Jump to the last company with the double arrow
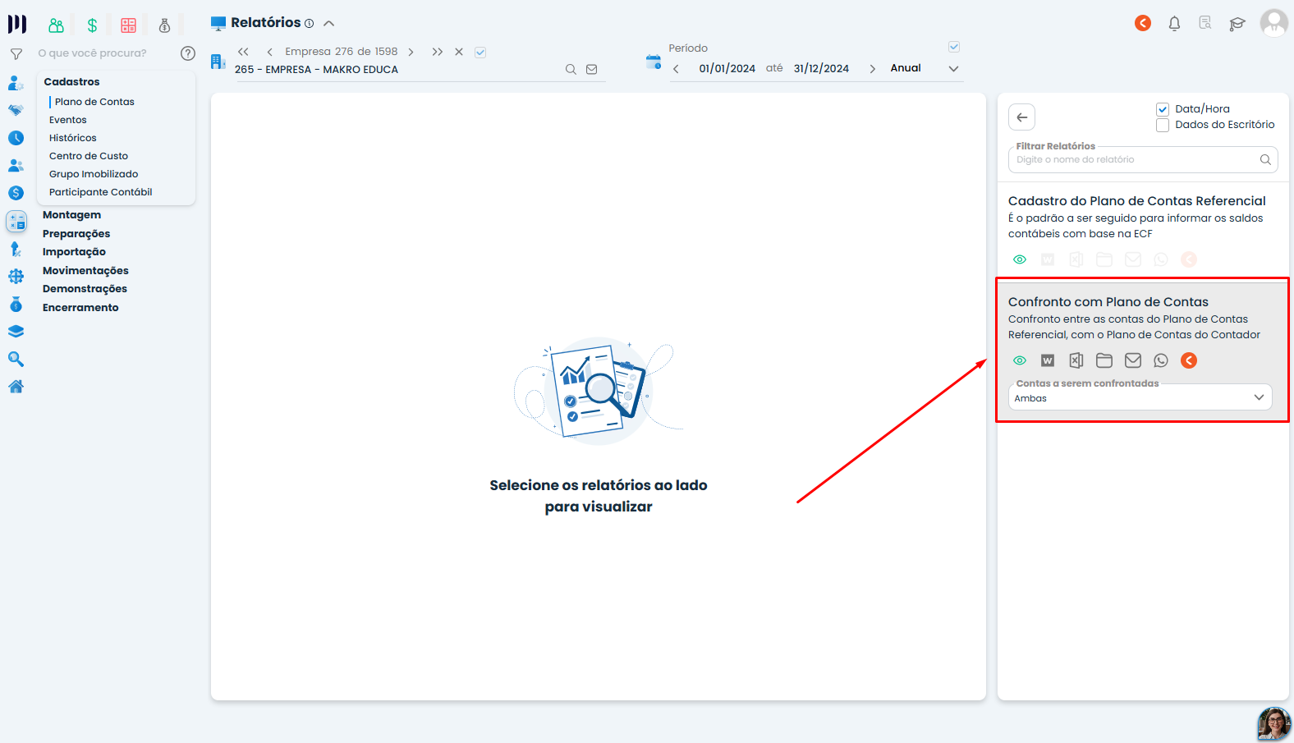The image size is (1294, 743). [x=438, y=52]
